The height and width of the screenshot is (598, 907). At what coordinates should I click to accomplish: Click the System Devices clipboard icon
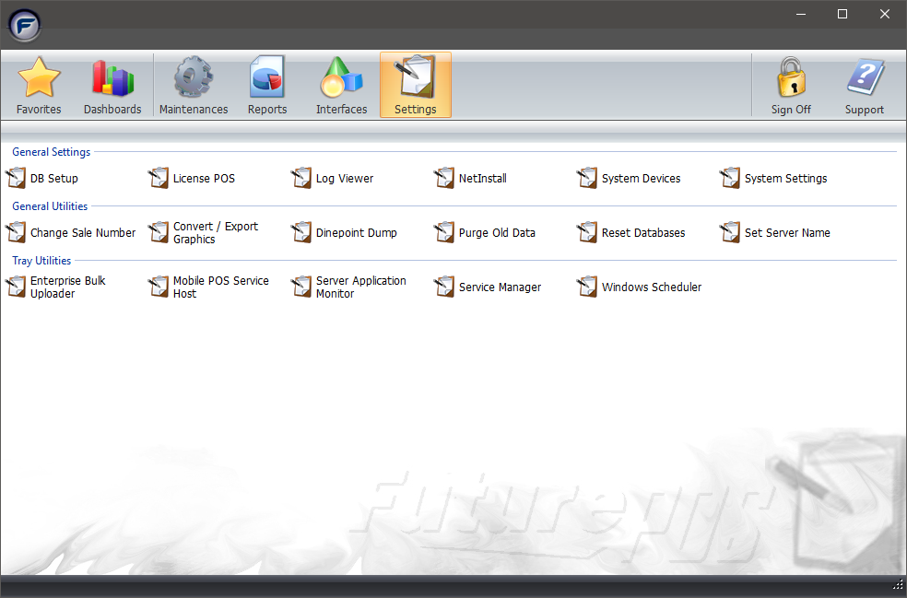pos(587,178)
